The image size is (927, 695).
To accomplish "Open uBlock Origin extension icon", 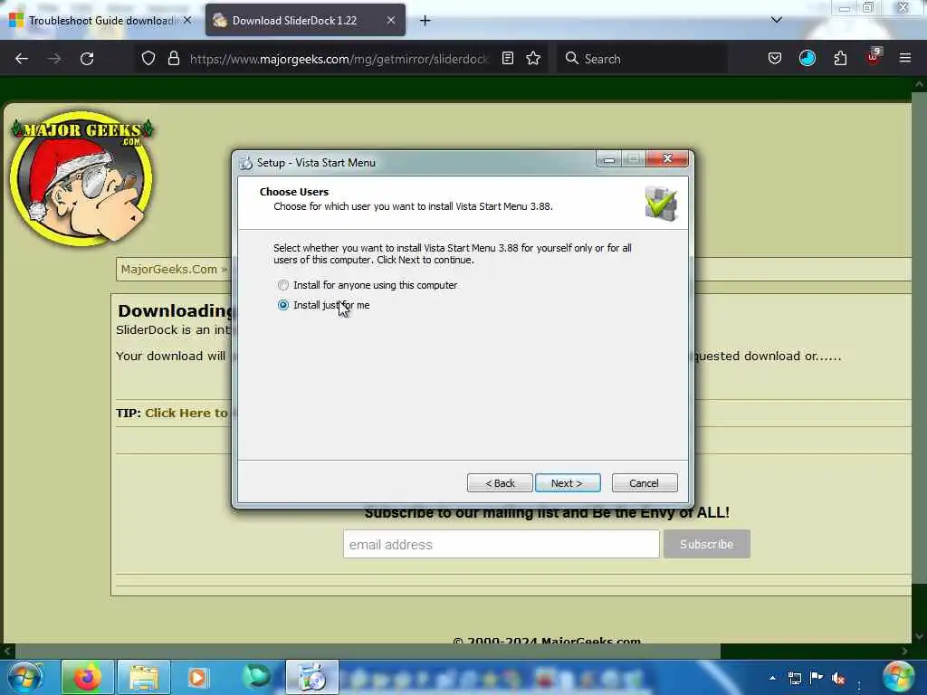I will pyautogui.click(x=874, y=57).
